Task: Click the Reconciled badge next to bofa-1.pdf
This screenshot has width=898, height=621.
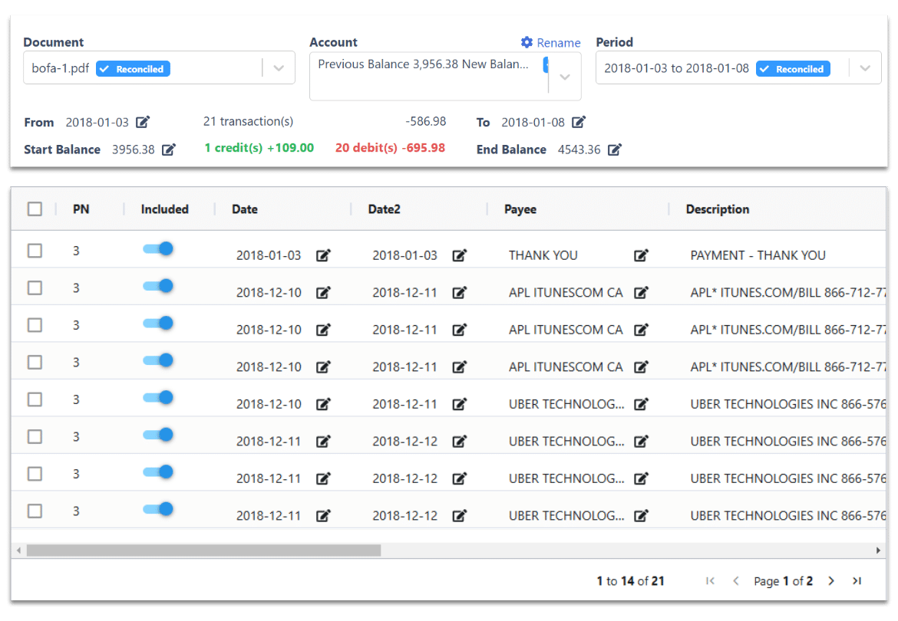Action: pyautogui.click(x=133, y=69)
